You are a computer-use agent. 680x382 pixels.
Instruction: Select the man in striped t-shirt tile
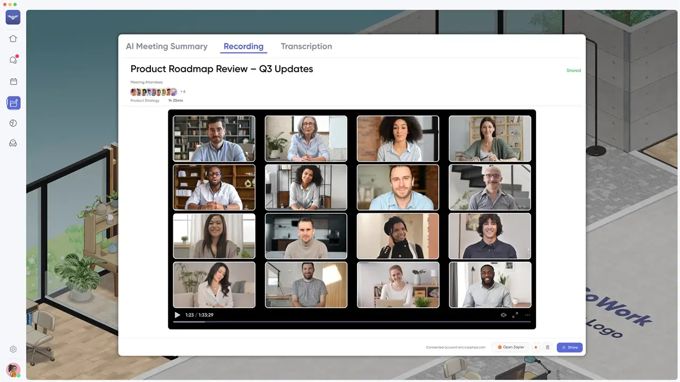click(306, 285)
